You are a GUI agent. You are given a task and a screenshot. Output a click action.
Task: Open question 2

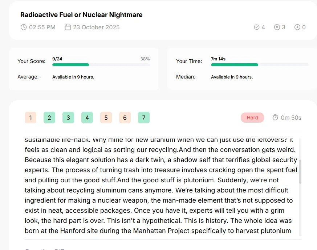coord(49,118)
